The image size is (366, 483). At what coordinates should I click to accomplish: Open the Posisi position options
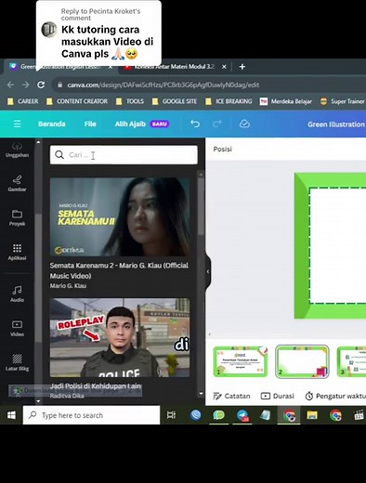click(x=222, y=149)
